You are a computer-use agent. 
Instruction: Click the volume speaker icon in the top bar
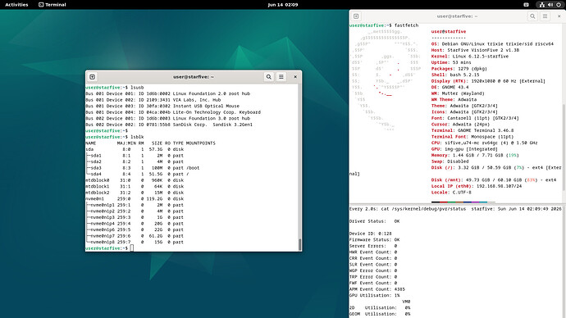[550, 5]
